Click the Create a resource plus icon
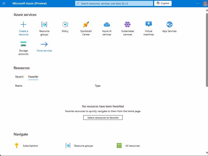Screen dimensions: 208x156 click(x=23, y=24)
